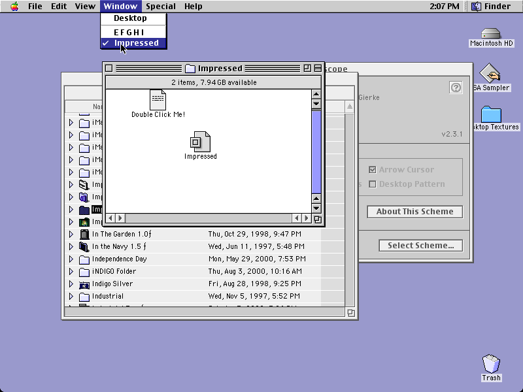Select the Indigo Silver name
This screenshot has width=523, height=392.
[x=112, y=284]
